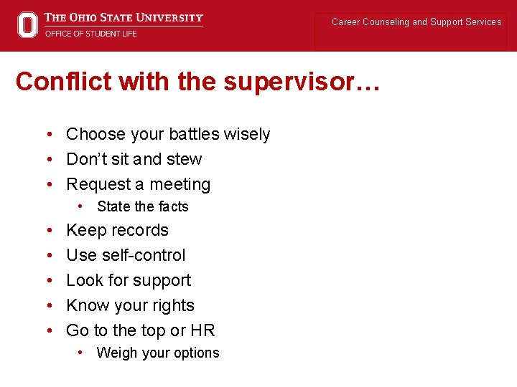The width and height of the screenshot is (517, 387).
Task: Select the Use self-control line
Action: (126, 255)
